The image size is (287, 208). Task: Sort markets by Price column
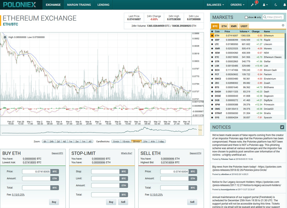point(227,31)
